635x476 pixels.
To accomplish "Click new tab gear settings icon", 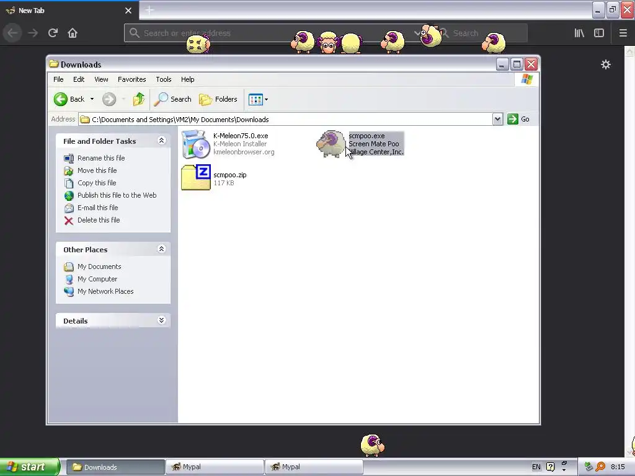I will [x=605, y=64].
